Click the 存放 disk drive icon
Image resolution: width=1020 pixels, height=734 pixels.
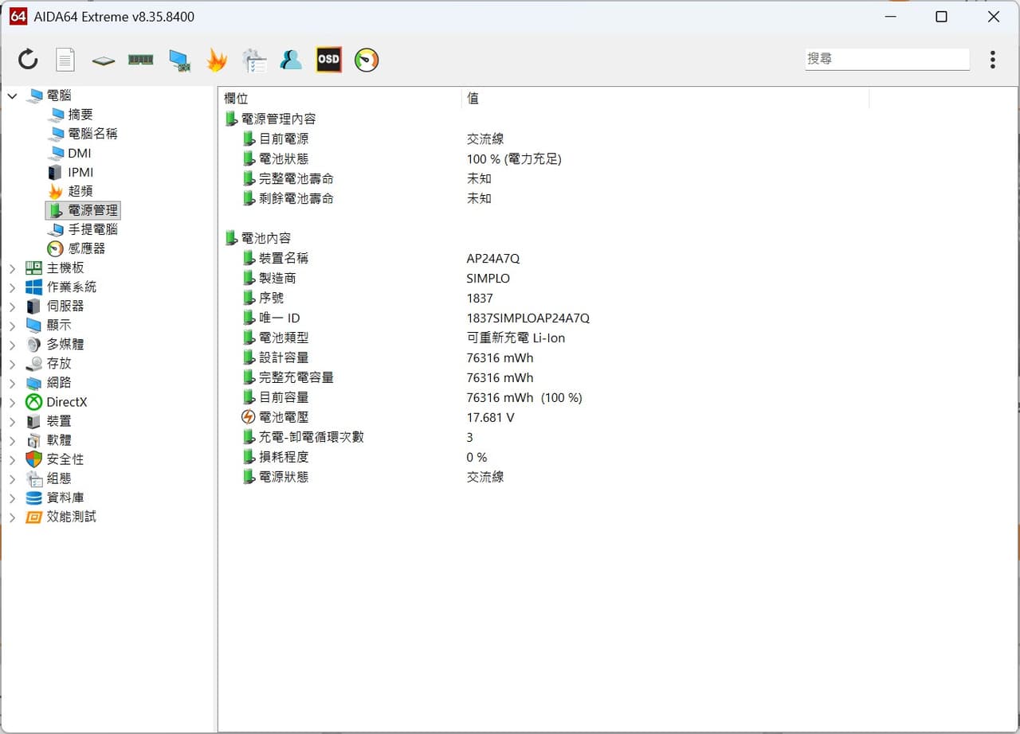pos(33,364)
